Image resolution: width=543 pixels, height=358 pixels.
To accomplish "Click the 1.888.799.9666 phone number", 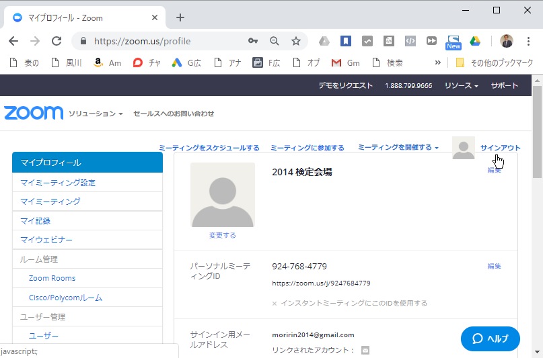I will coord(408,86).
